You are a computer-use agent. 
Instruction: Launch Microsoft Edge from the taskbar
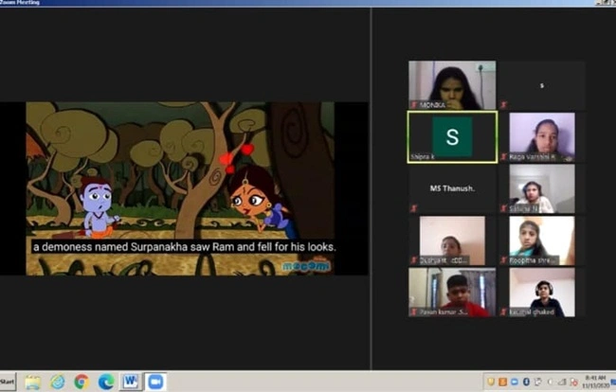click(106, 382)
